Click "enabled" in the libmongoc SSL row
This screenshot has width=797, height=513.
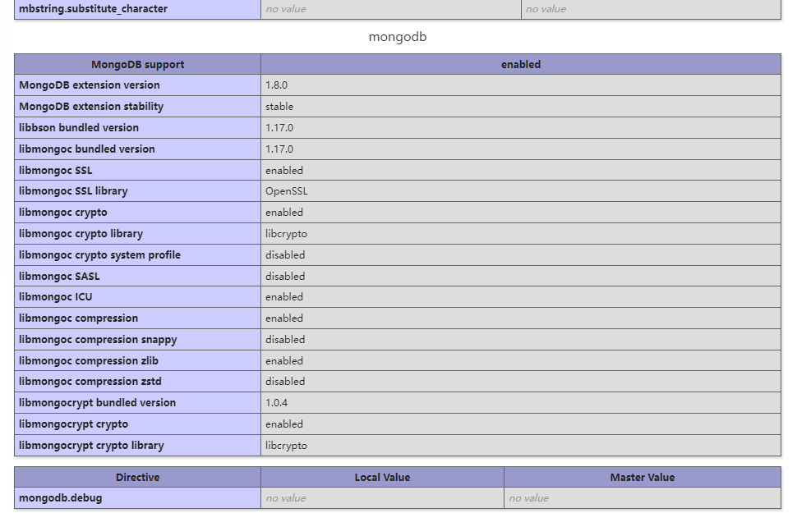click(x=284, y=171)
